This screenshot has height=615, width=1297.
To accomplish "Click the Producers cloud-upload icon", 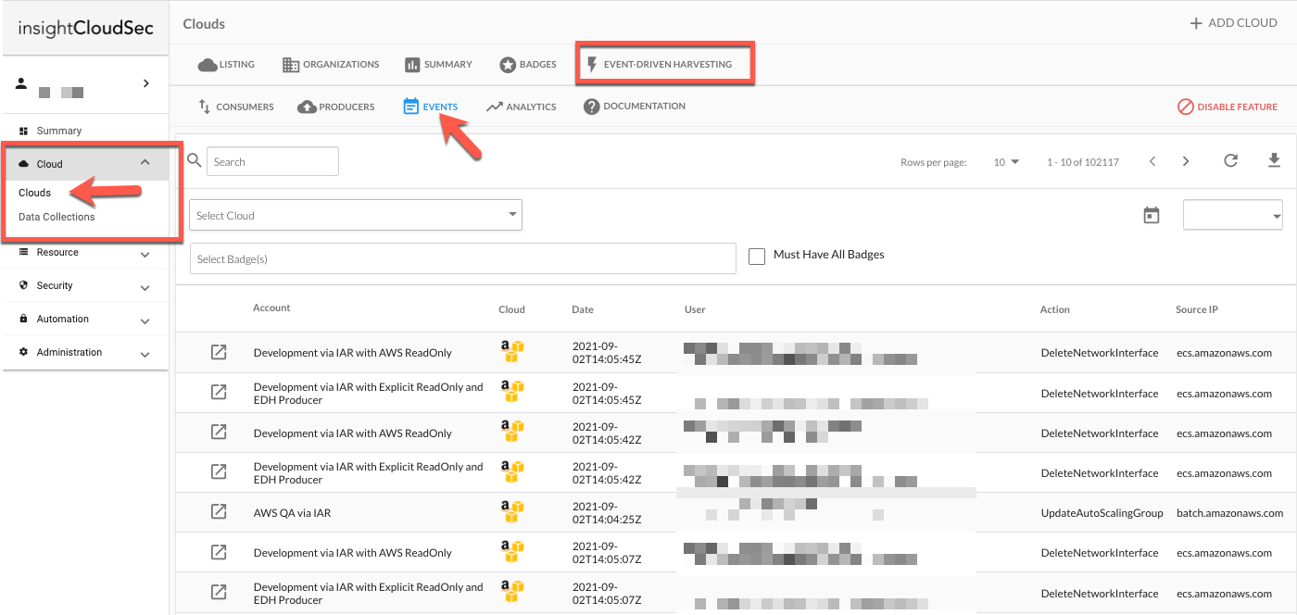I will [307, 107].
